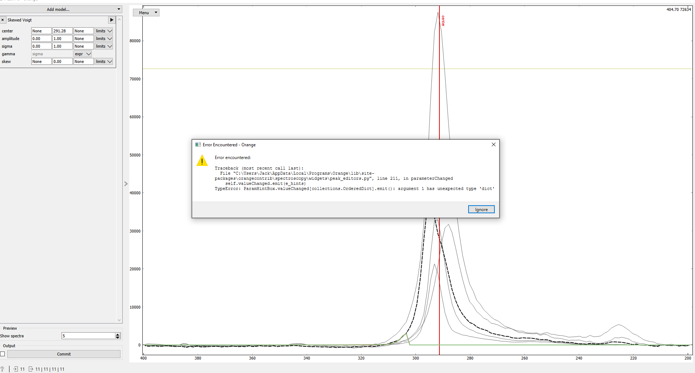Remove the Skewed Voigt editor via X icon
Image resolution: width=695 pixels, height=373 pixels.
(3, 20)
